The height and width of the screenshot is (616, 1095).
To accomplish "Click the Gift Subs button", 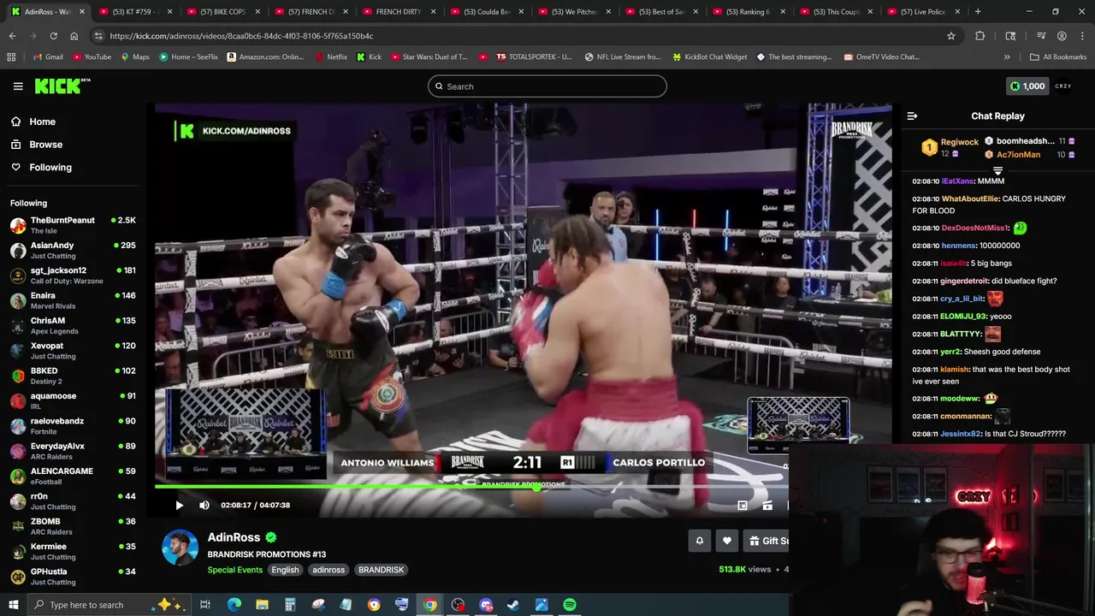I will 767,541.
